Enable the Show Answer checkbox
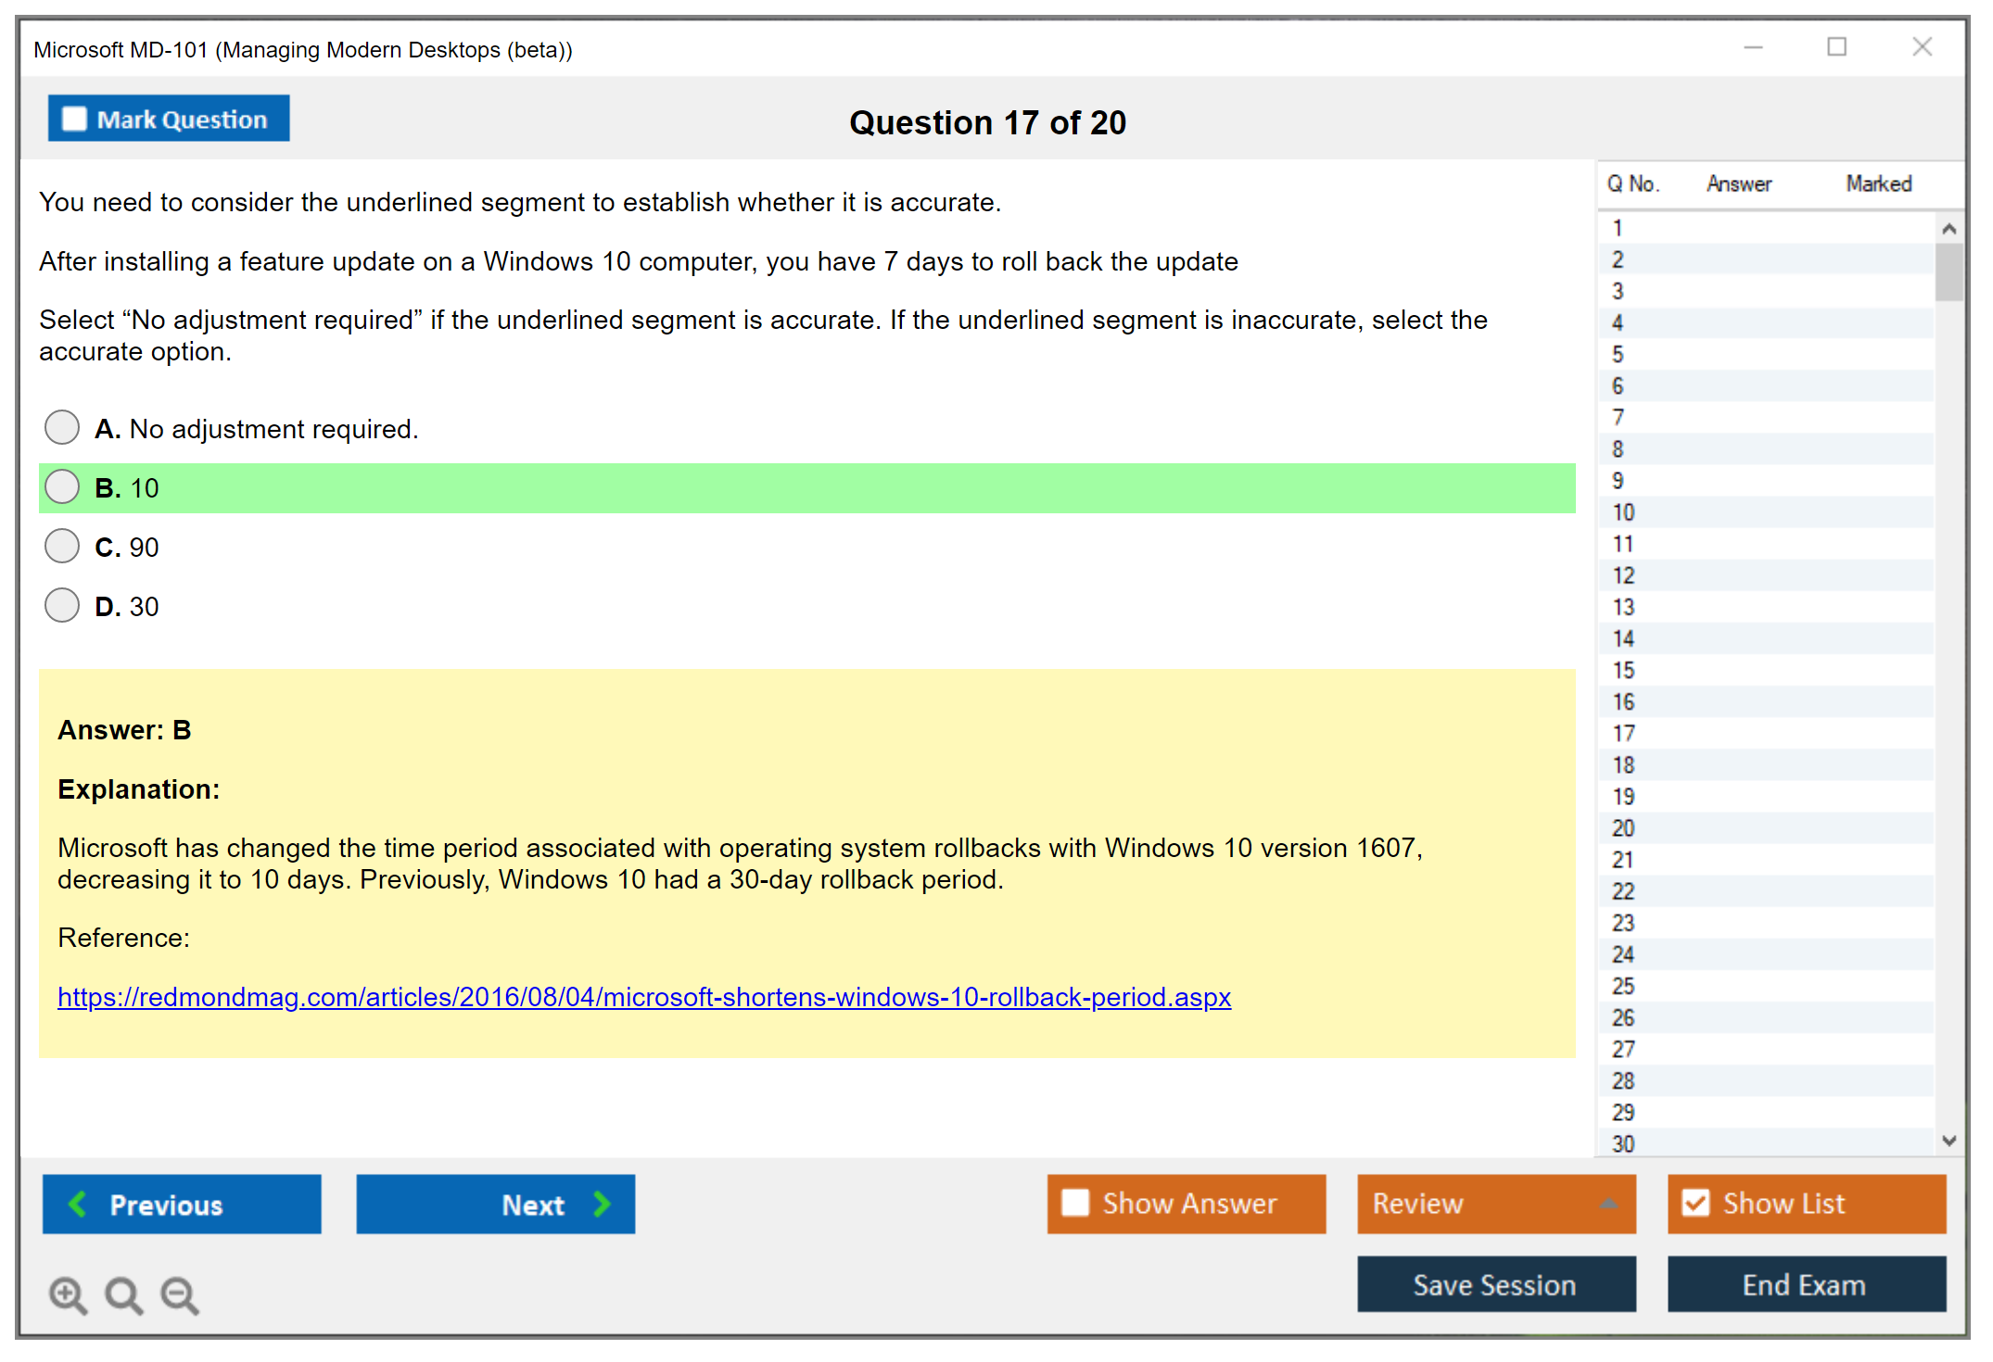The image size is (1993, 1362). tap(1075, 1203)
